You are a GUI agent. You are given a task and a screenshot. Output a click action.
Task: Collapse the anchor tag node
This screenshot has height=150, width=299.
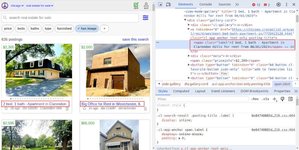(189, 29)
